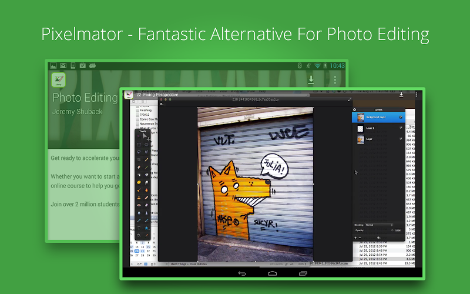Open the Help menu
470x294 pixels.
pos(262,91)
